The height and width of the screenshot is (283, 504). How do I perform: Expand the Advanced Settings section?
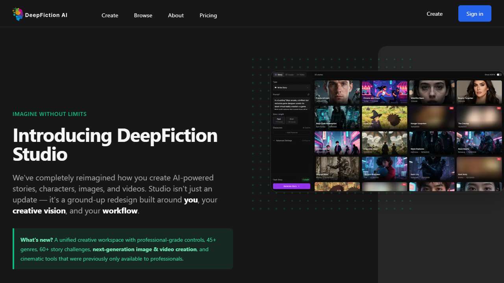click(282, 140)
